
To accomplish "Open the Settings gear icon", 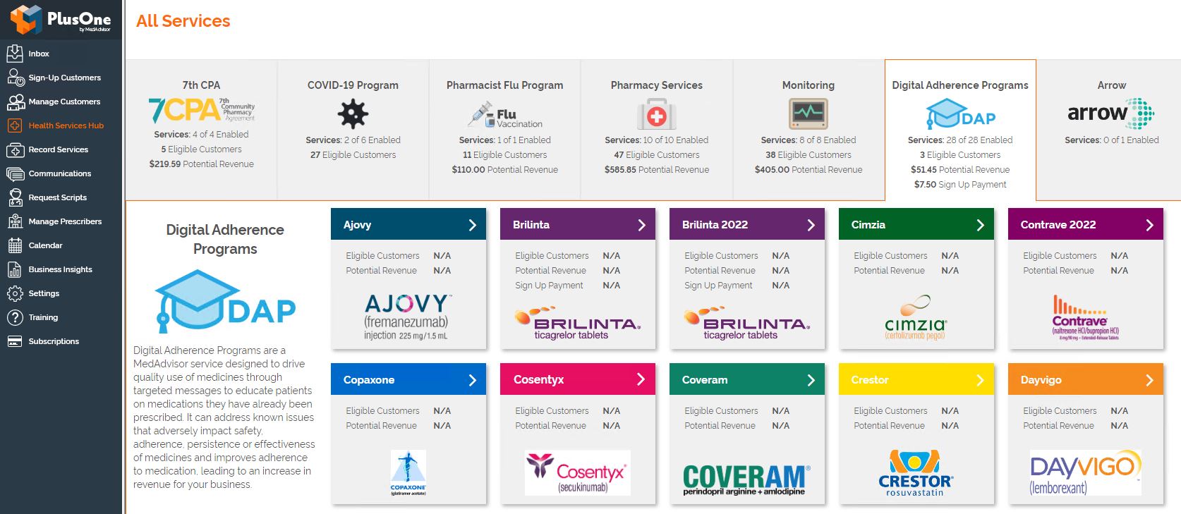I will [x=15, y=293].
